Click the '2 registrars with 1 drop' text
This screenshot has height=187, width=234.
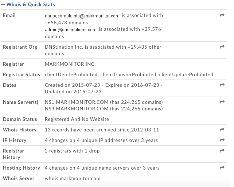[x=72, y=151]
